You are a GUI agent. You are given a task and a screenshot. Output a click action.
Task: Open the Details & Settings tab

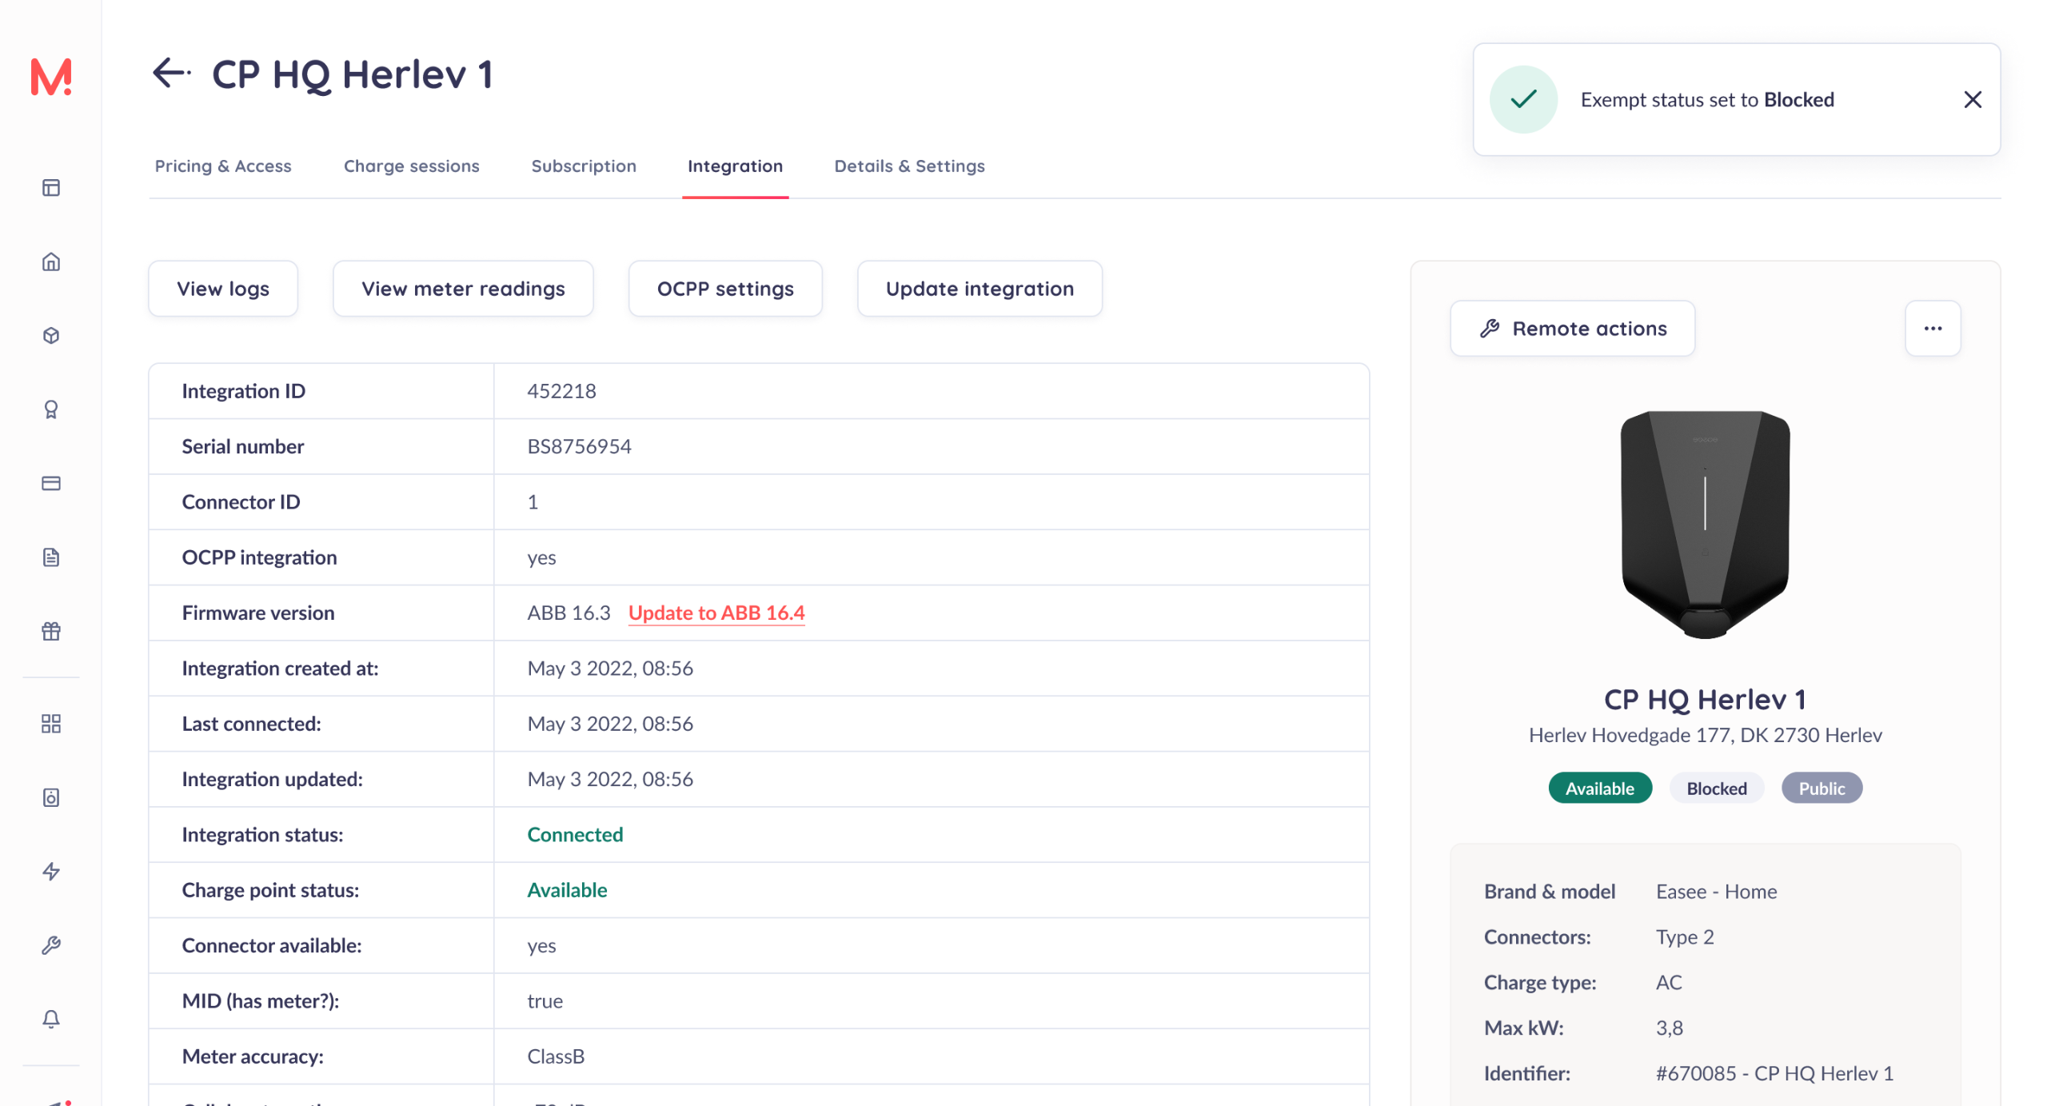tap(908, 166)
